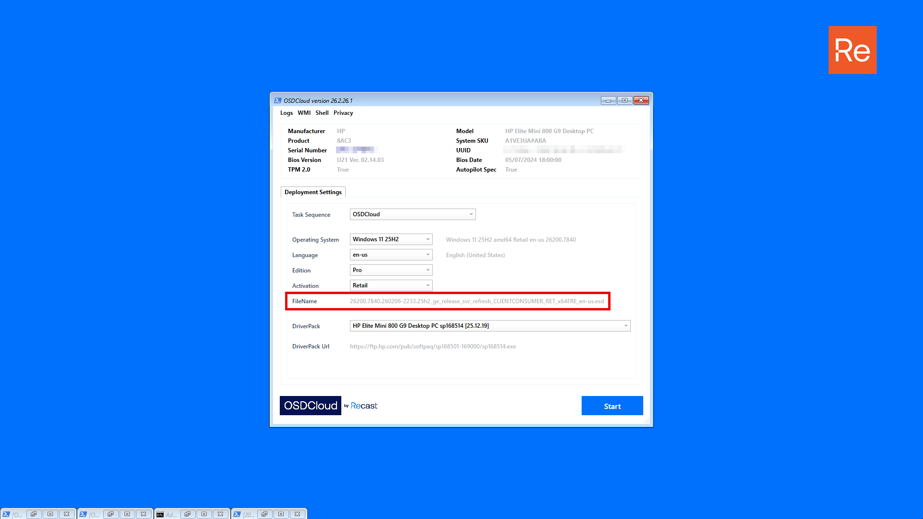Select the Deployment Settings tab
The width and height of the screenshot is (923, 519).
pos(313,192)
